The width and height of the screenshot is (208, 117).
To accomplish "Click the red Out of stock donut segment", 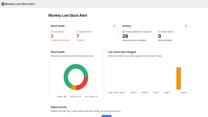I will click(x=84, y=84).
